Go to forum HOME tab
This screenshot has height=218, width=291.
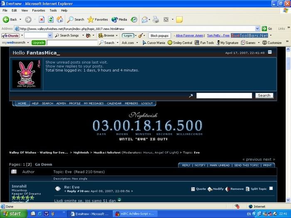(22, 103)
